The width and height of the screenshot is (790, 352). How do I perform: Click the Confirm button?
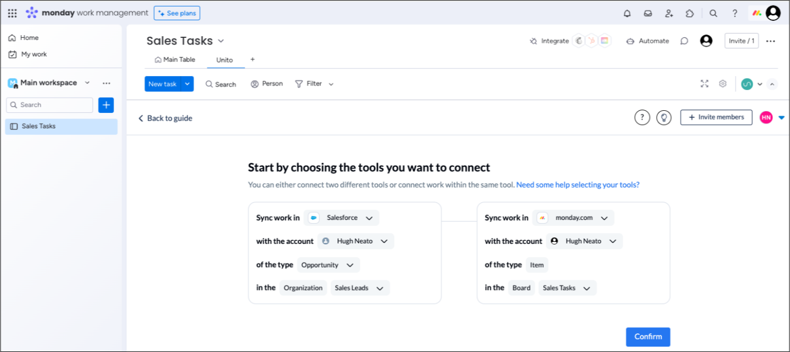click(x=648, y=337)
